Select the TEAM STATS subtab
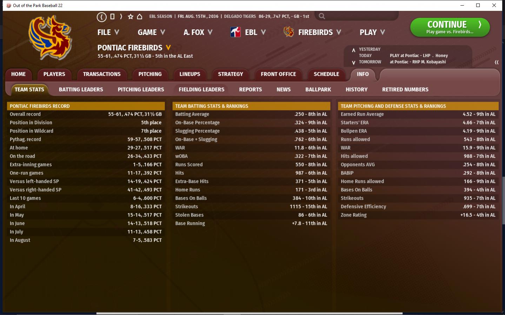Viewport: 505px width, 315px height. pos(29,90)
